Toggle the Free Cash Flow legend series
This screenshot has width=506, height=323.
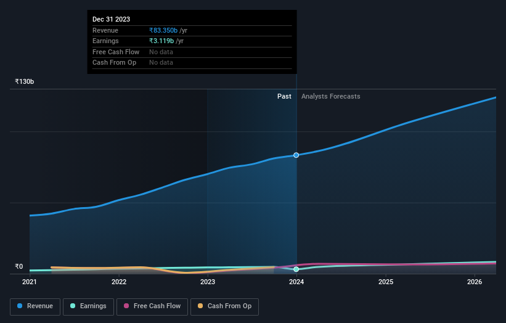[x=152, y=306]
